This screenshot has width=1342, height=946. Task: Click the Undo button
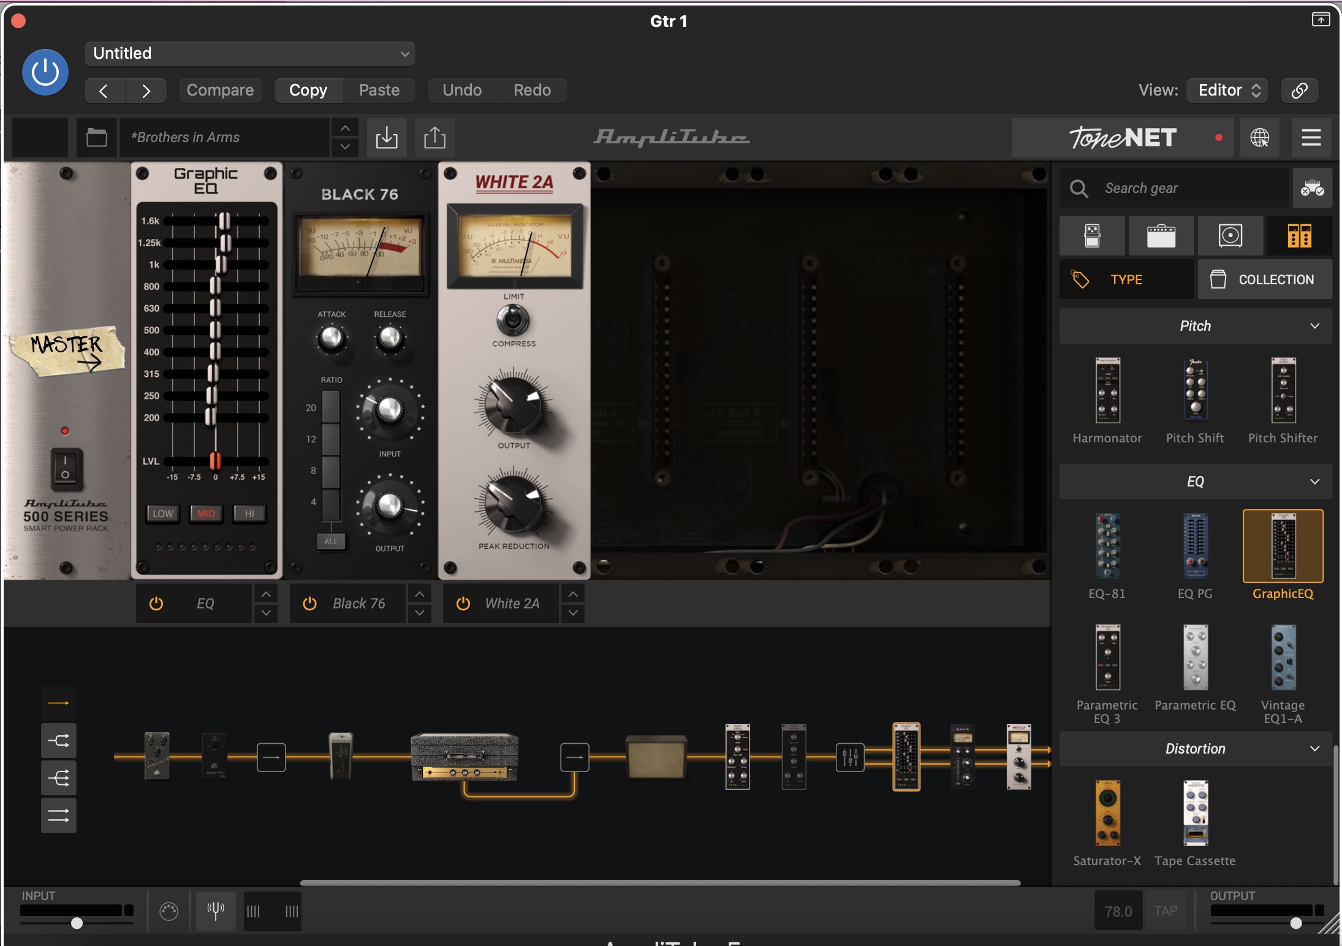462,91
